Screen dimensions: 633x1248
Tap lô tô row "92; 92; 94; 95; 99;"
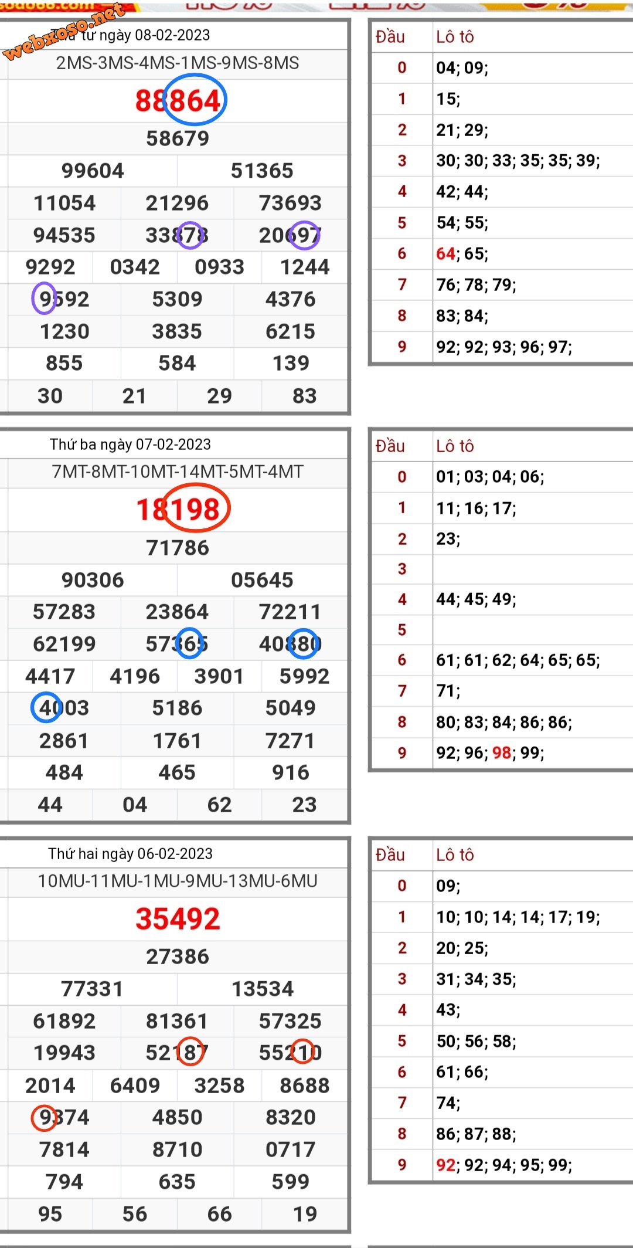click(x=504, y=1165)
